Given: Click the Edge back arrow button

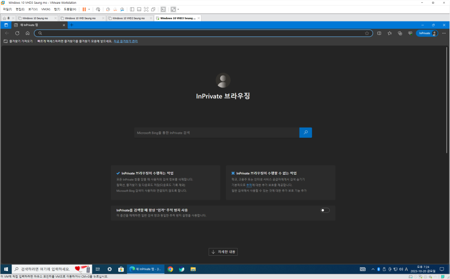Looking at the screenshot, I should (7, 33).
